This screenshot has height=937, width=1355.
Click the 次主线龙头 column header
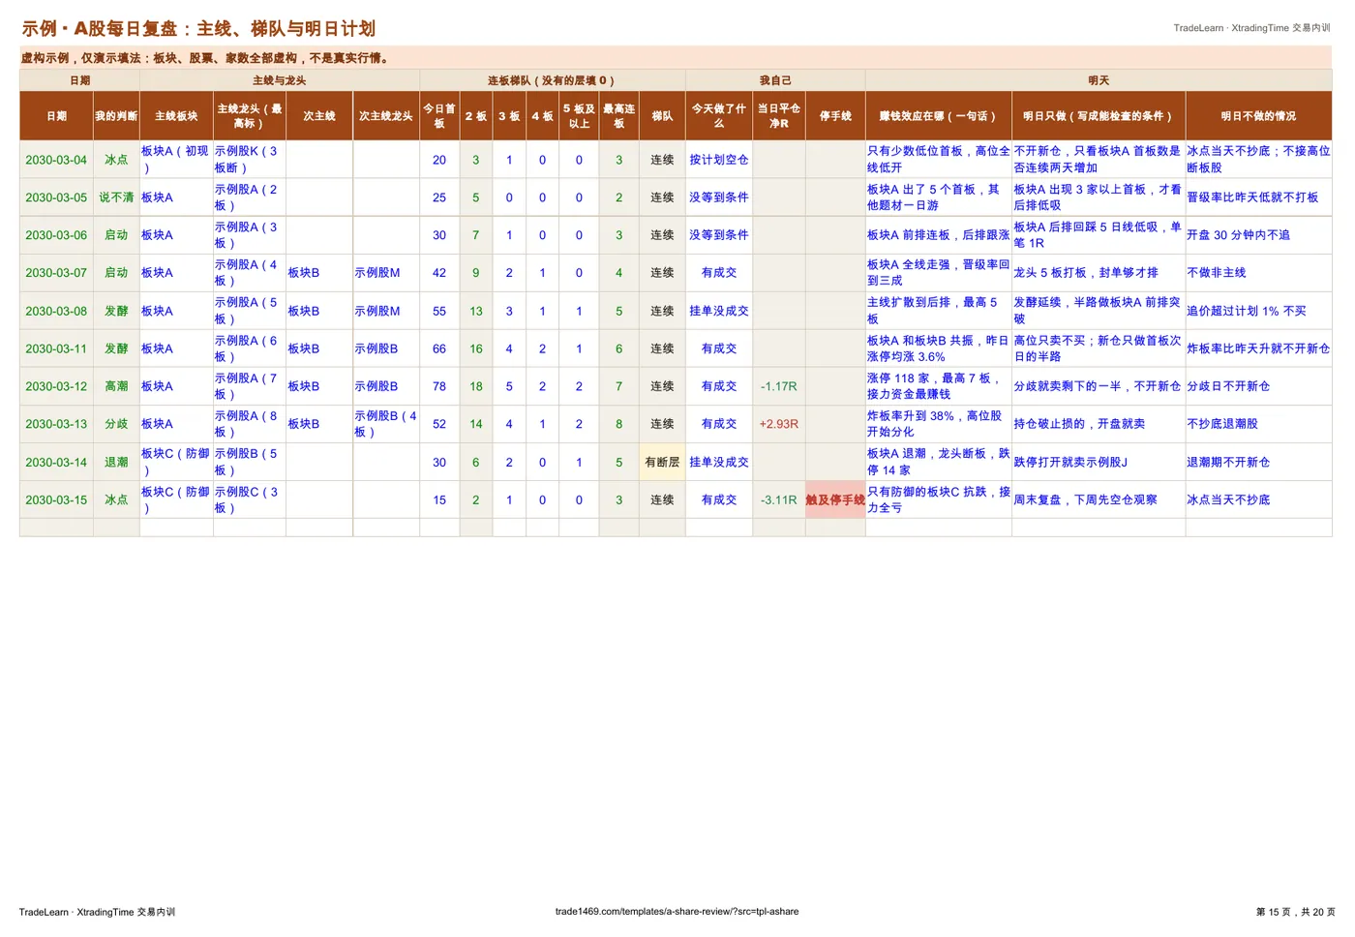click(x=386, y=116)
